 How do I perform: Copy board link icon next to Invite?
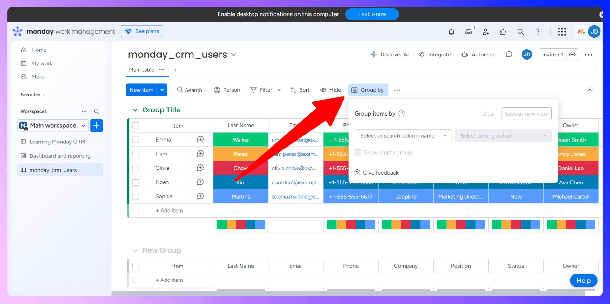pyautogui.click(x=573, y=55)
